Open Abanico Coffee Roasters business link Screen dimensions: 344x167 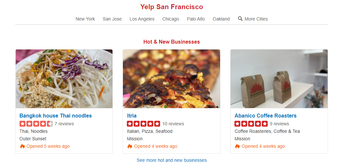(265, 116)
